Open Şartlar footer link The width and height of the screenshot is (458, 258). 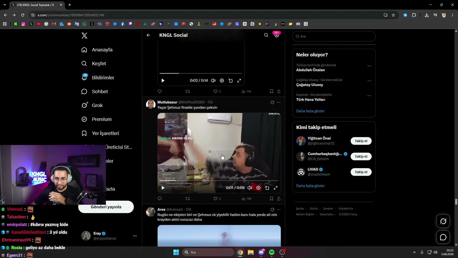(x=300, y=209)
